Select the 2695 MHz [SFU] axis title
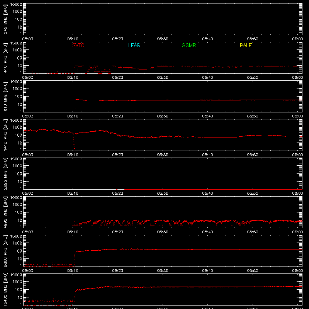The width and height of the screenshot is (309, 309). tap(5, 173)
